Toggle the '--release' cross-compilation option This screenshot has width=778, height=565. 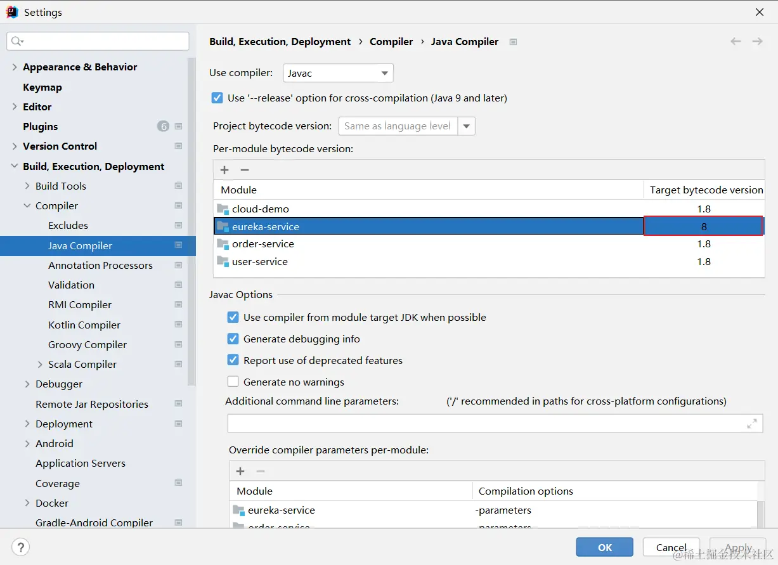(x=217, y=98)
